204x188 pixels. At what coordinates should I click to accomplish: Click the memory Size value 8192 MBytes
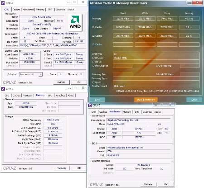pos(26,107)
